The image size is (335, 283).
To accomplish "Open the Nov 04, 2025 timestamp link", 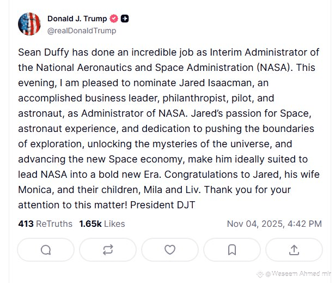I will pos(274,224).
